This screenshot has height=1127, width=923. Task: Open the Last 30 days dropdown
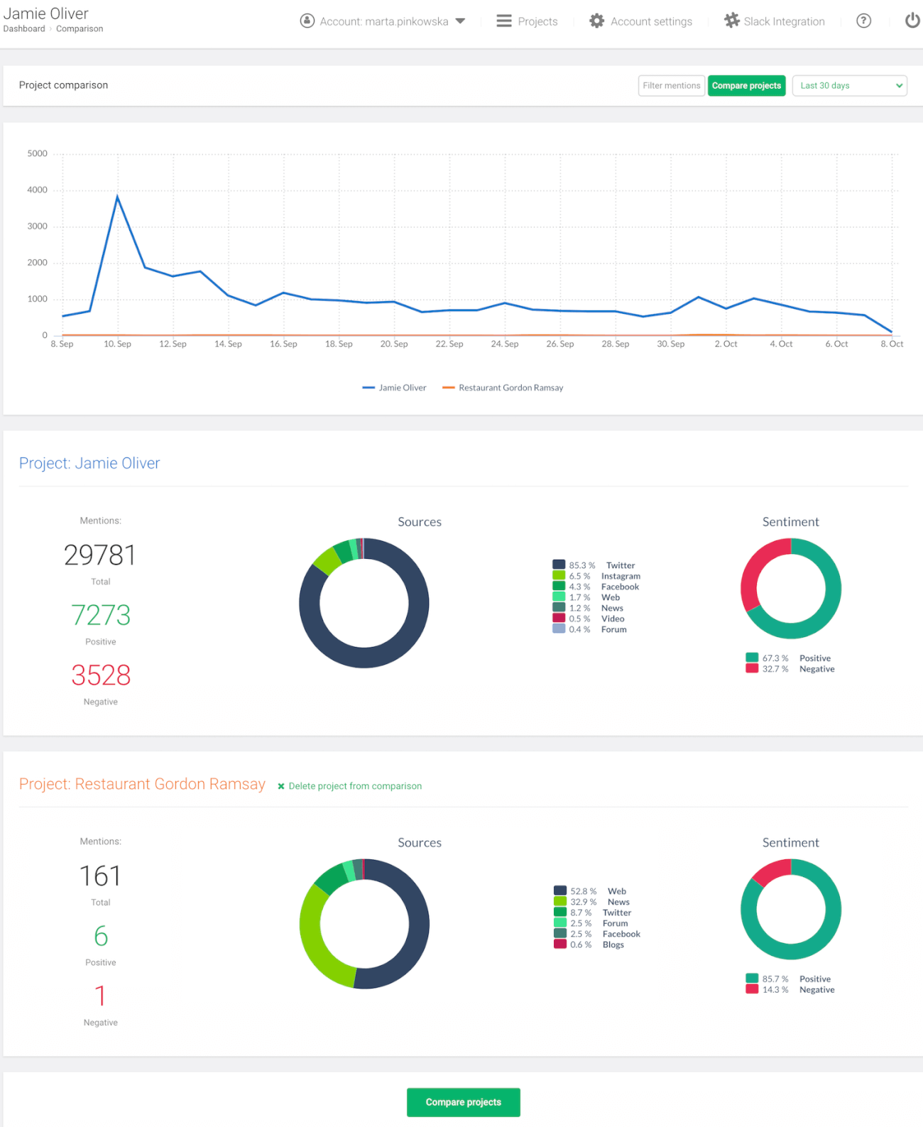point(849,85)
